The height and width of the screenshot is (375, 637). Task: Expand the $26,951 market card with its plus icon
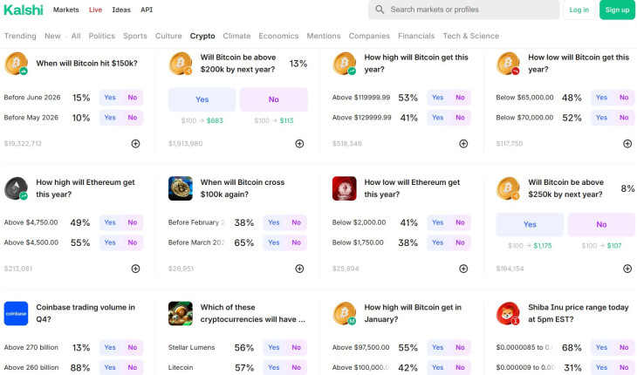(299, 269)
